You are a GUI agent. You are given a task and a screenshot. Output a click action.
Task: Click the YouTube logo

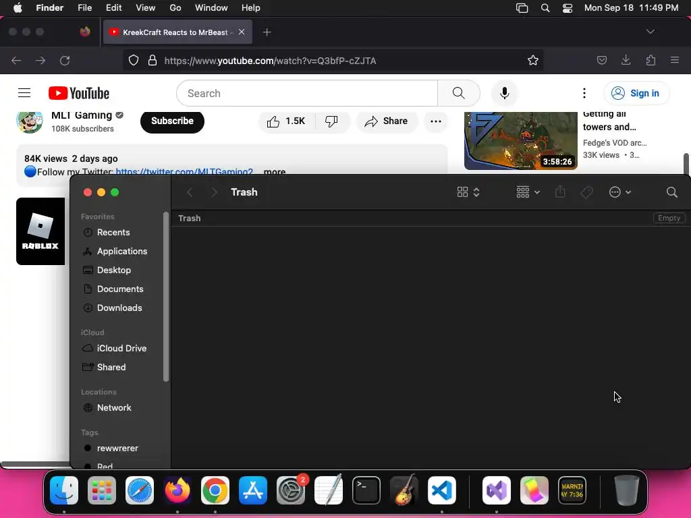coord(79,93)
